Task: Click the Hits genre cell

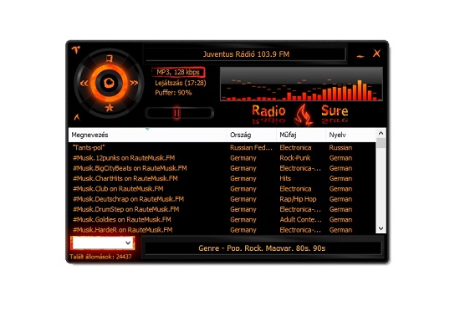Action: pos(285,178)
